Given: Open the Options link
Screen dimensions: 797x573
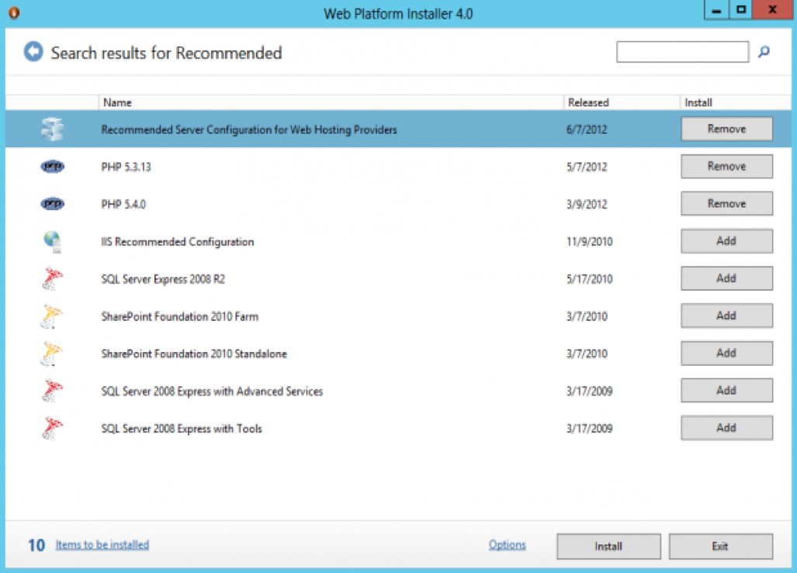Looking at the screenshot, I should pos(508,544).
